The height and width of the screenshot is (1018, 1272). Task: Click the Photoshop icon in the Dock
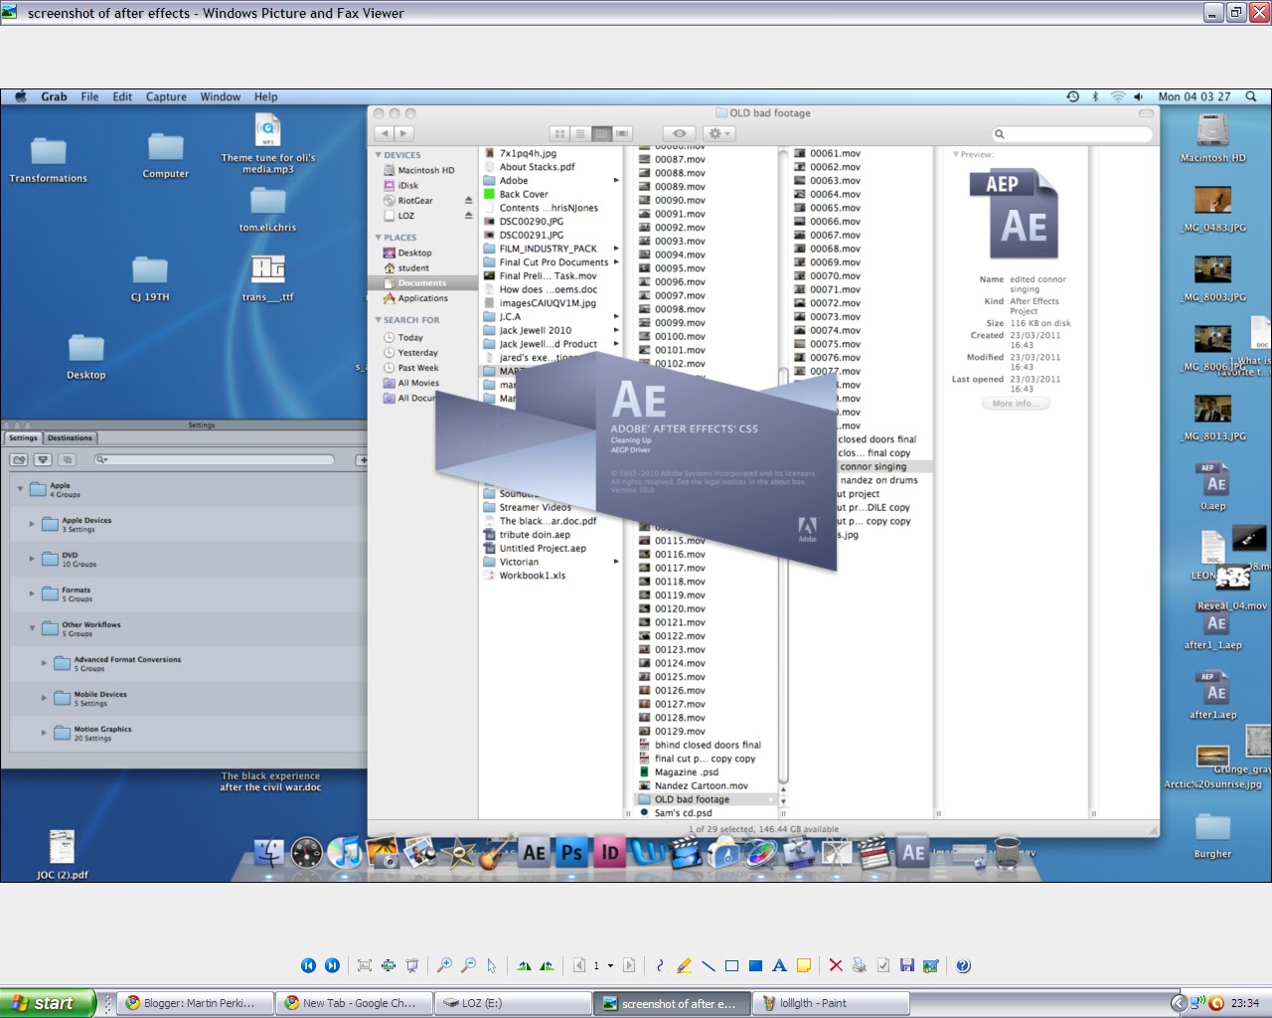572,852
